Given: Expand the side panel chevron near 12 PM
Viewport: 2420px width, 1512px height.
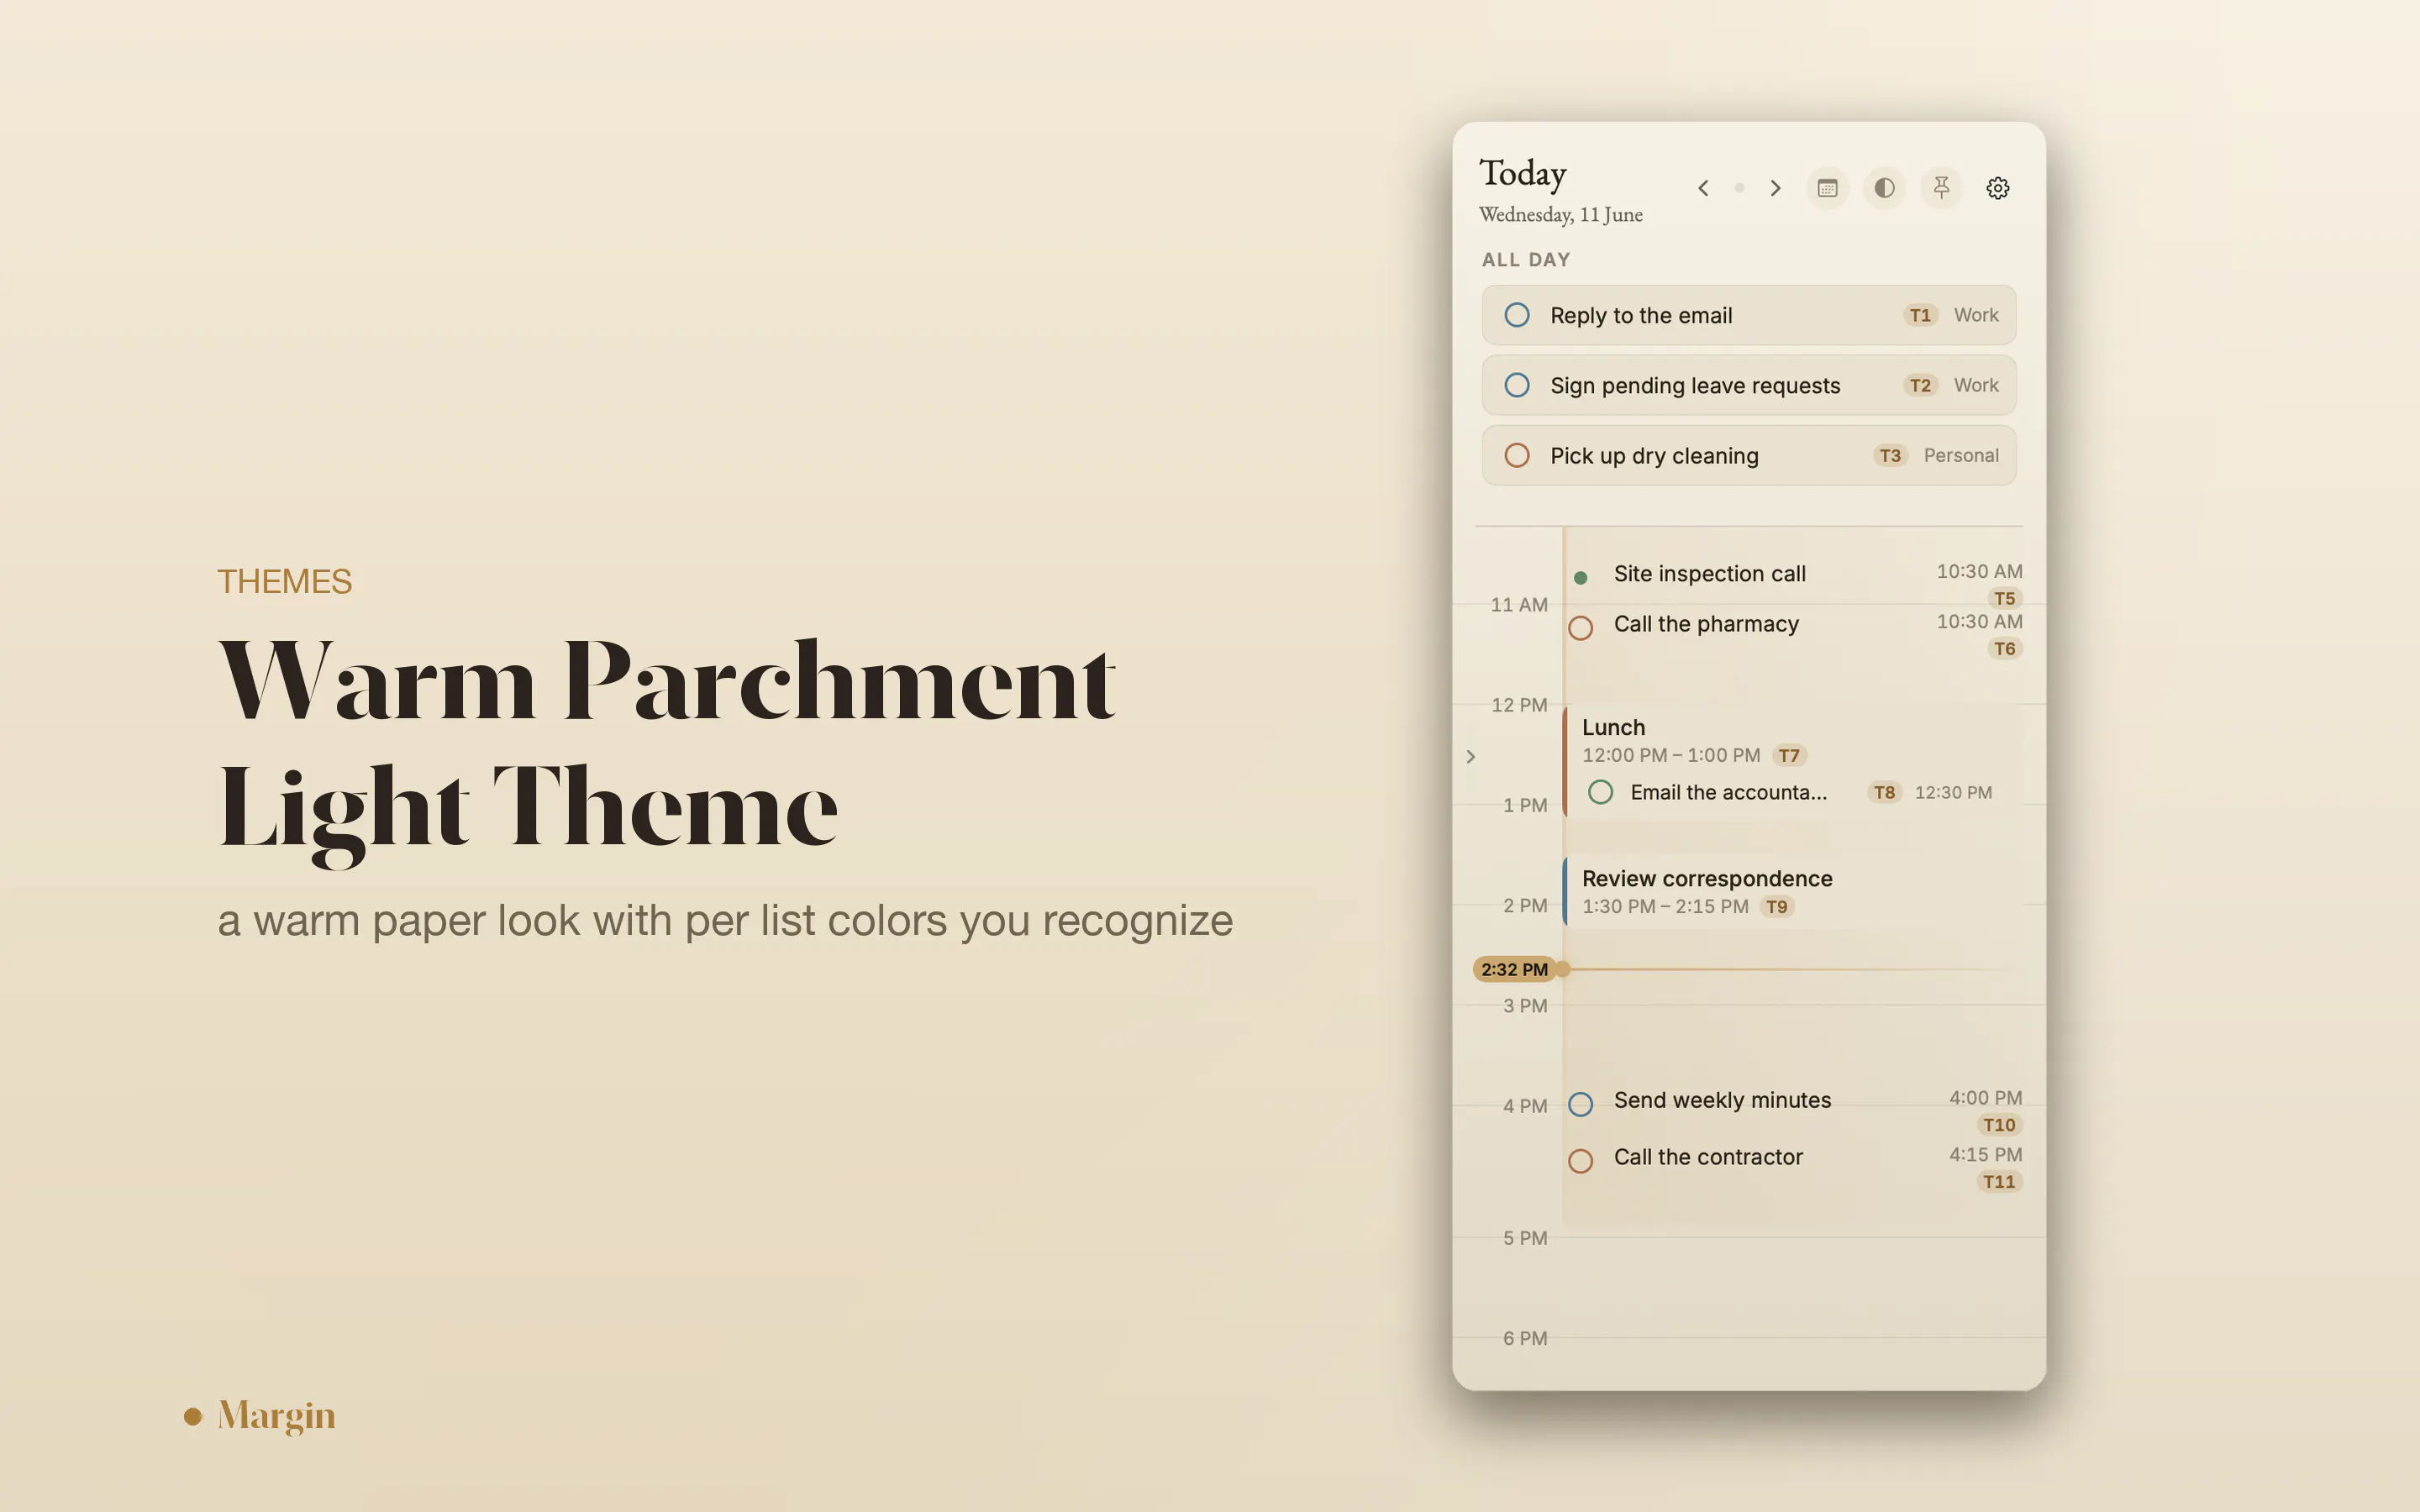Looking at the screenshot, I should [x=1471, y=756].
